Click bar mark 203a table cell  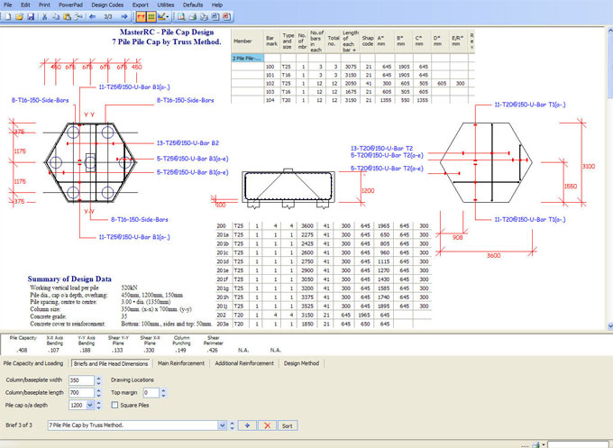click(x=223, y=325)
